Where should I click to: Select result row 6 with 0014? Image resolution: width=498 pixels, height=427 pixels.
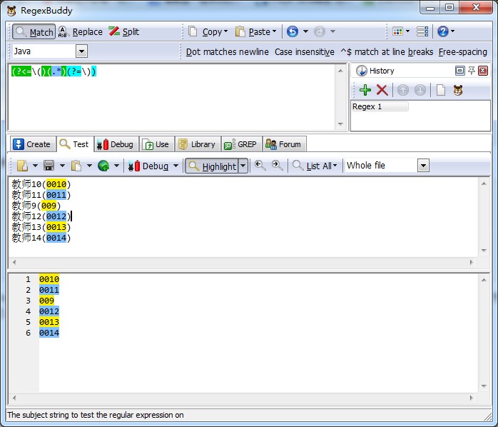[x=49, y=333]
